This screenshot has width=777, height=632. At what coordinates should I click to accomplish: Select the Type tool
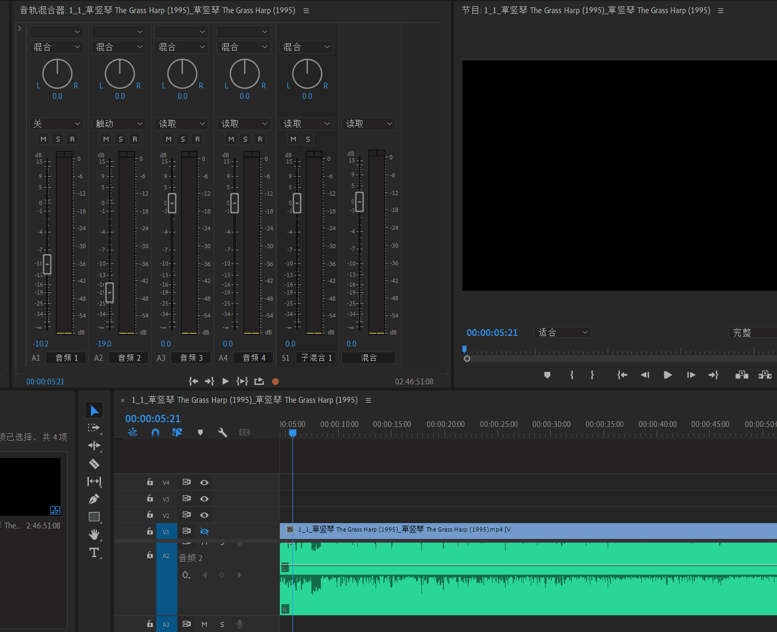[x=94, y=553]
